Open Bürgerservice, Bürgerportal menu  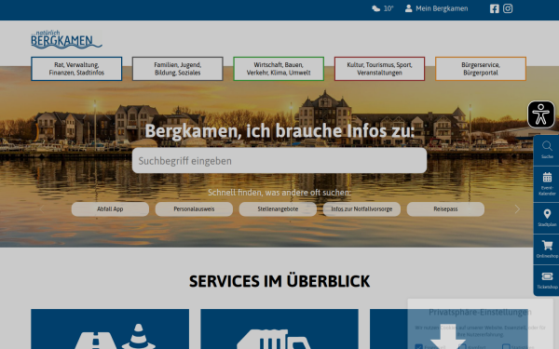coord(481,69)
